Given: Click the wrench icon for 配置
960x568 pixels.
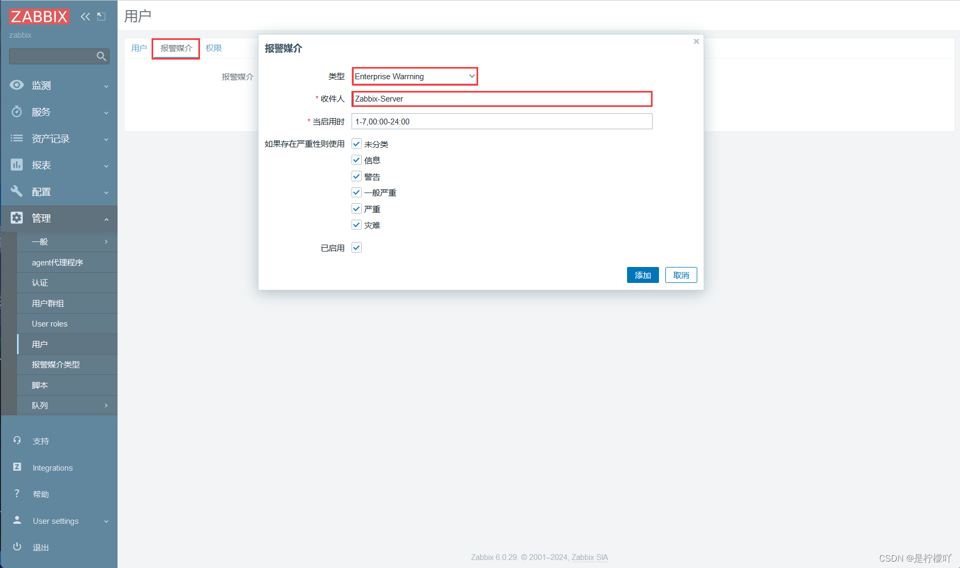Looking at the screenshot, I should pyautogui.click(x=16, y=191).
